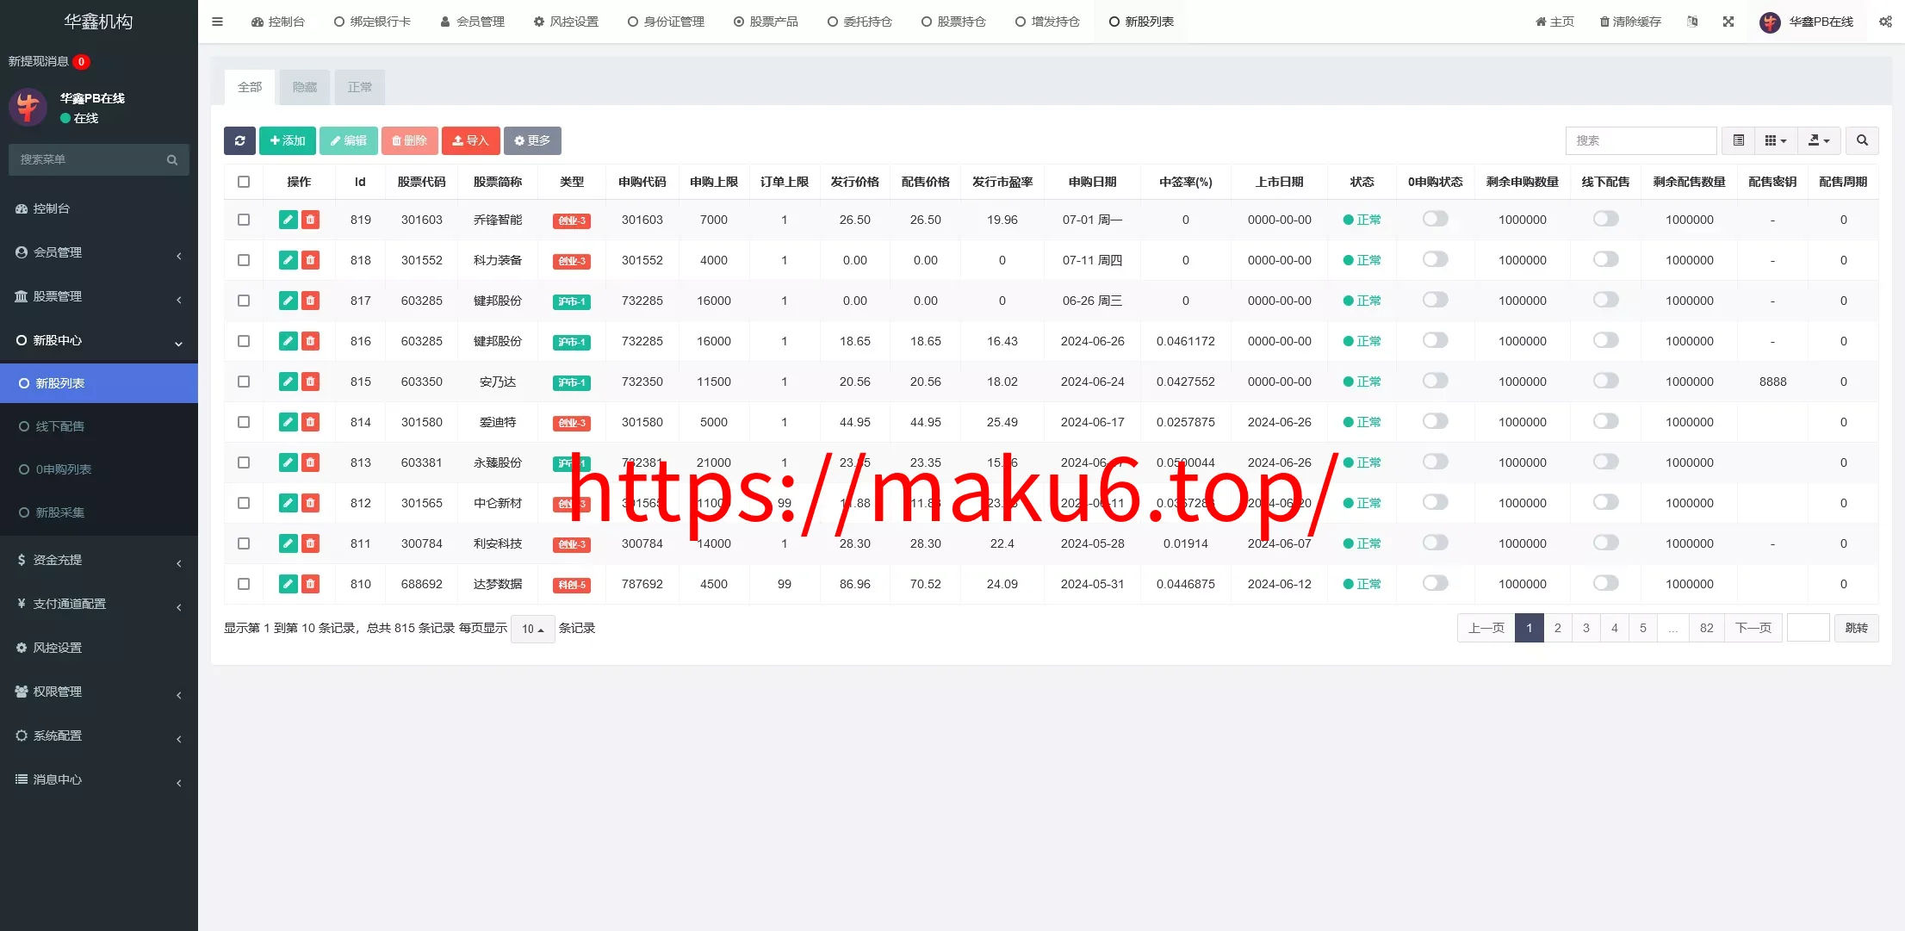This screenshot has width=1905, height=931.
Task: Expand 会员管理 sidebar menu
Action: click(98, 252)
